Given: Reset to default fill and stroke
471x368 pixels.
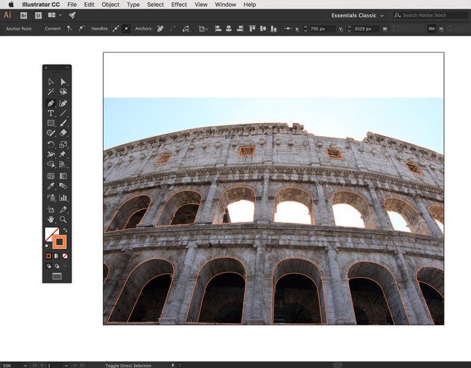Looking at the screenshot, I should click(x=47, y=246).
